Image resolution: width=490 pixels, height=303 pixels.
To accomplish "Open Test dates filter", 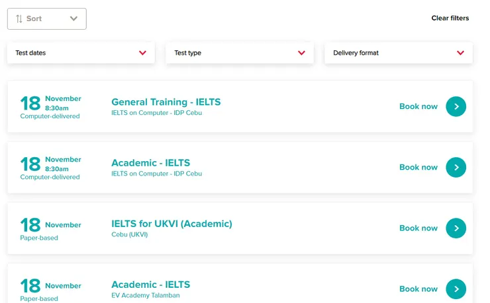I will (81, 53).
